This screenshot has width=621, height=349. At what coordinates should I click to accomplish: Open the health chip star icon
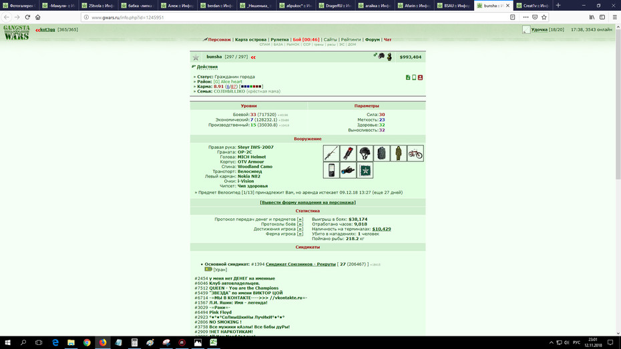(365, 170)
